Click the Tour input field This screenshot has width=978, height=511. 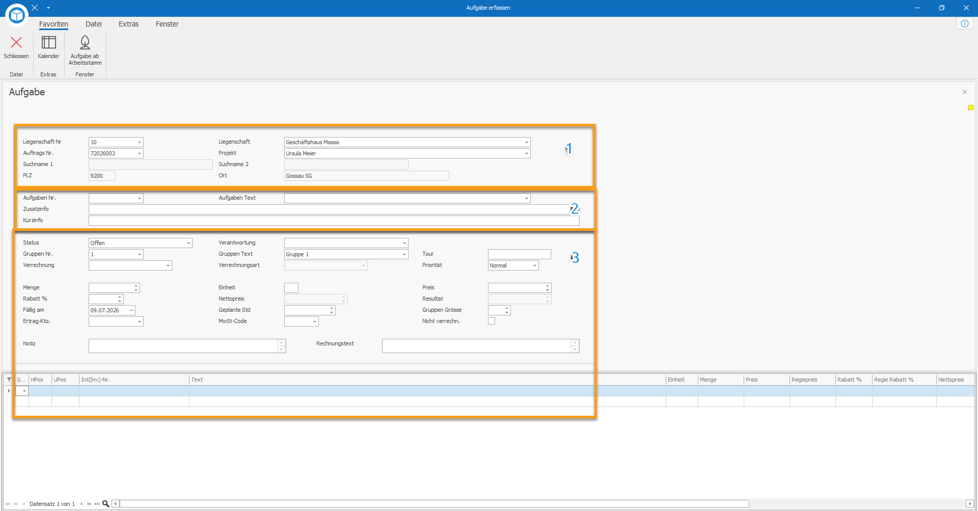pos(519,254)
